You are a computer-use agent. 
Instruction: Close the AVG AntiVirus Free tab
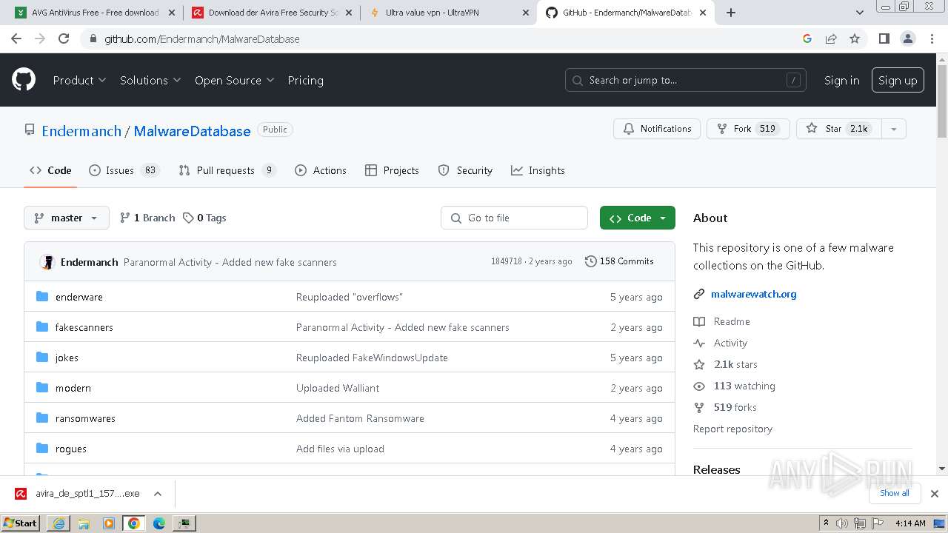point(172,13)
